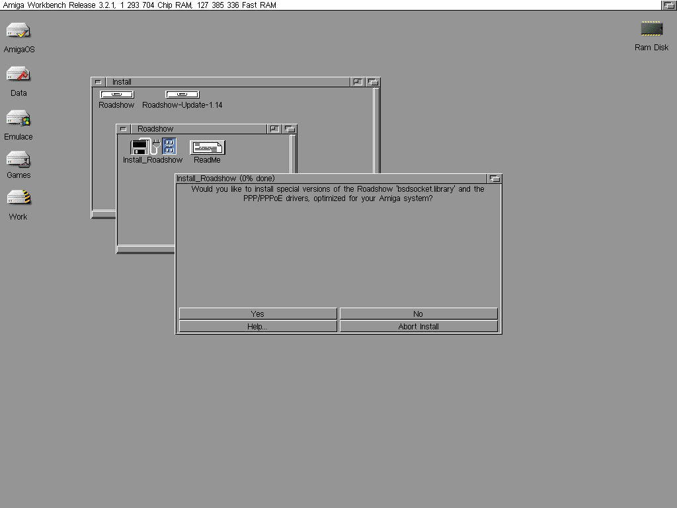Open Help... in the Install_Roadshow dialog
This screenshot has height=508, width=677.
258,327
